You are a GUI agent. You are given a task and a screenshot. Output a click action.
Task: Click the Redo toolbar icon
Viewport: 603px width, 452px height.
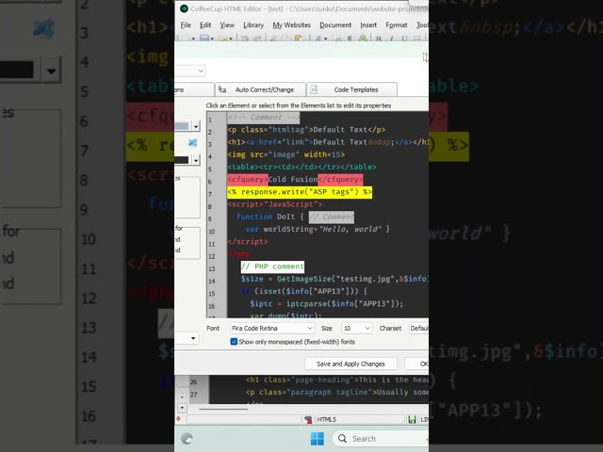coord(257,38)
